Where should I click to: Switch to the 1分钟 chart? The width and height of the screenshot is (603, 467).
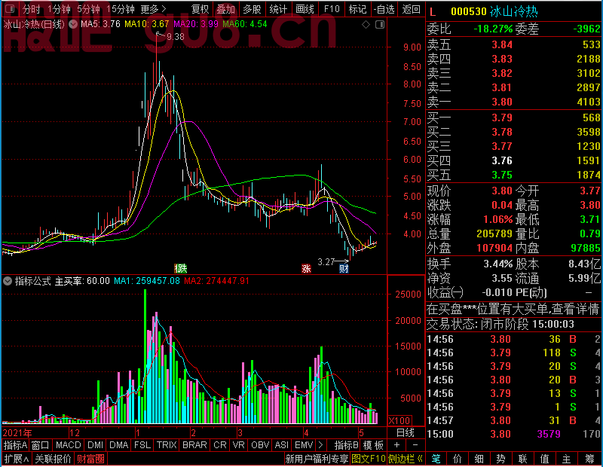(59, 9)
